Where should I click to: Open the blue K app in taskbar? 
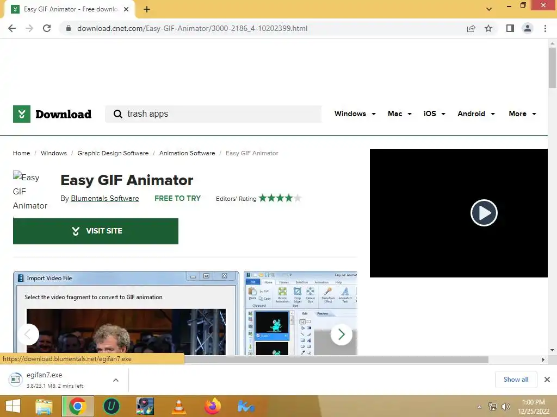coord(246,406)
